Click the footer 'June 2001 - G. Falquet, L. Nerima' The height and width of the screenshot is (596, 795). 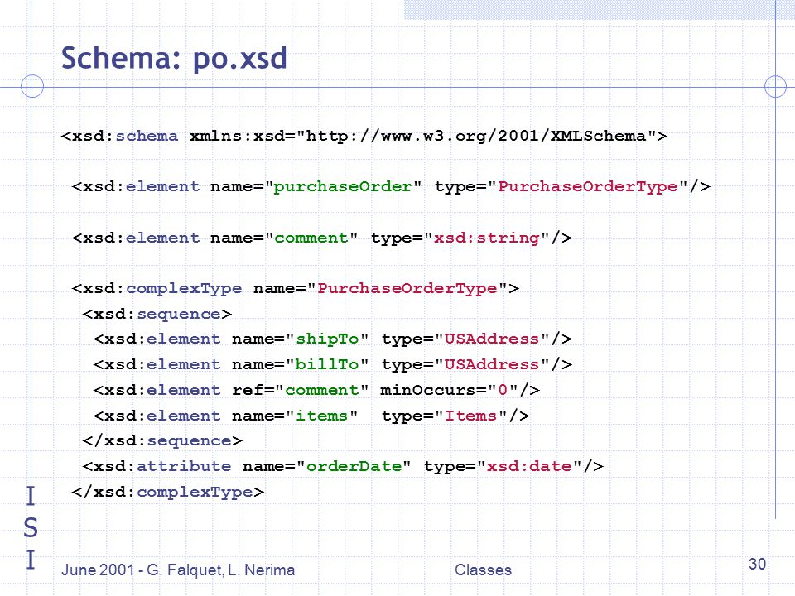point(178,570)
